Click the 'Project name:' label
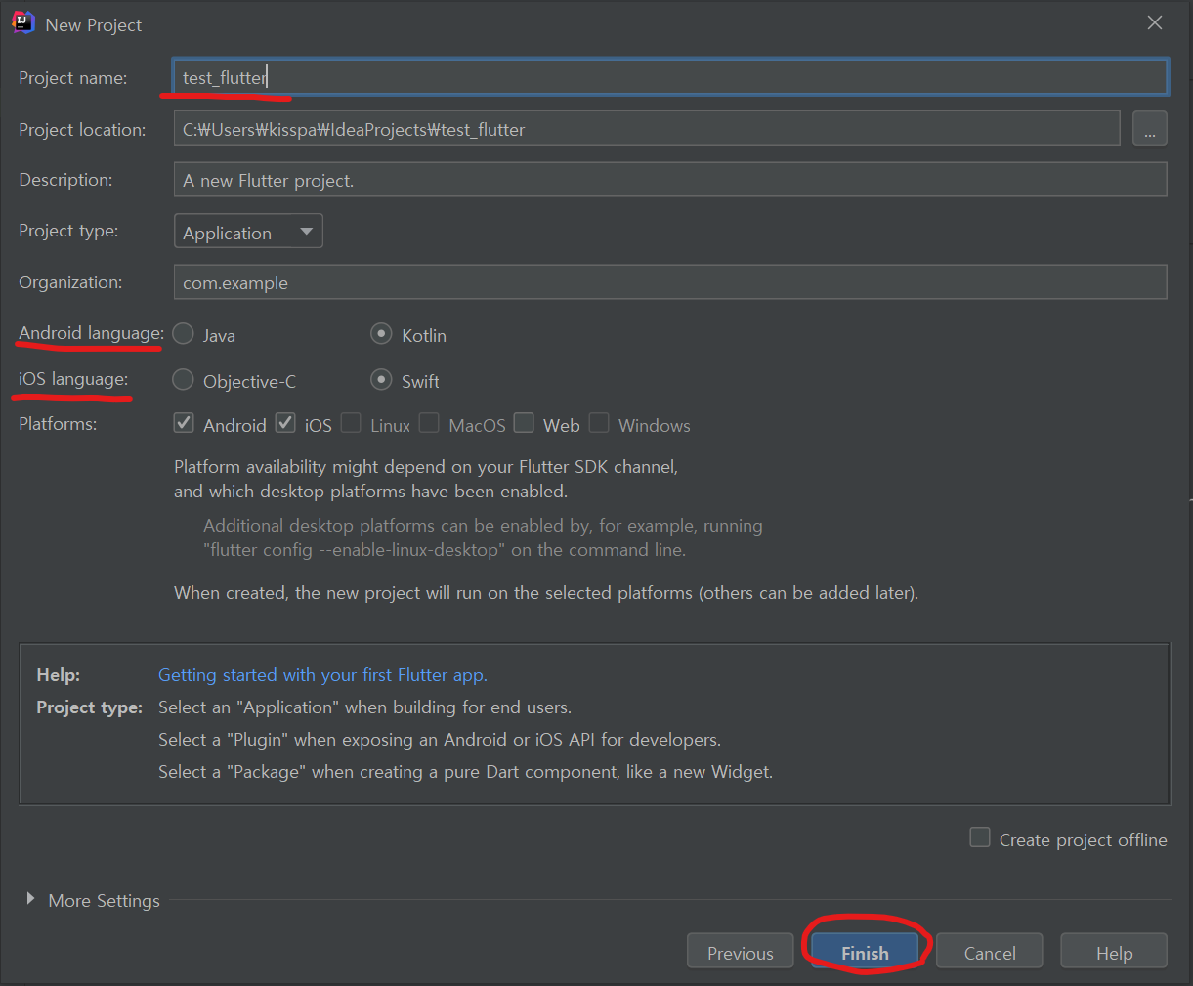1193x986 pixels. coord(73,78)
